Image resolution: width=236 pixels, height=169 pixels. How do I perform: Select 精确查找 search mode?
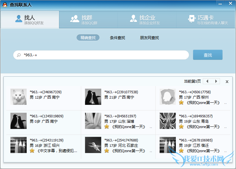(88, 38)
